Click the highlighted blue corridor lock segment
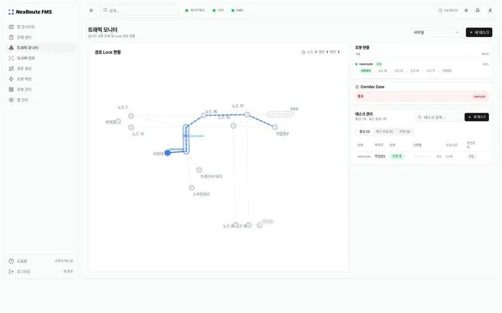The image size is (502, 313). (x=186, y=139)
